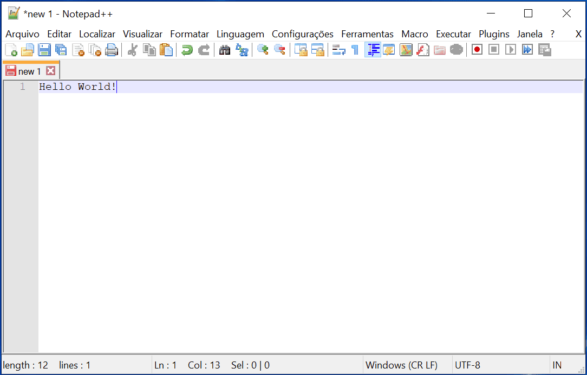Click the UTF-8 encoding in status bar

pos(467,365)
